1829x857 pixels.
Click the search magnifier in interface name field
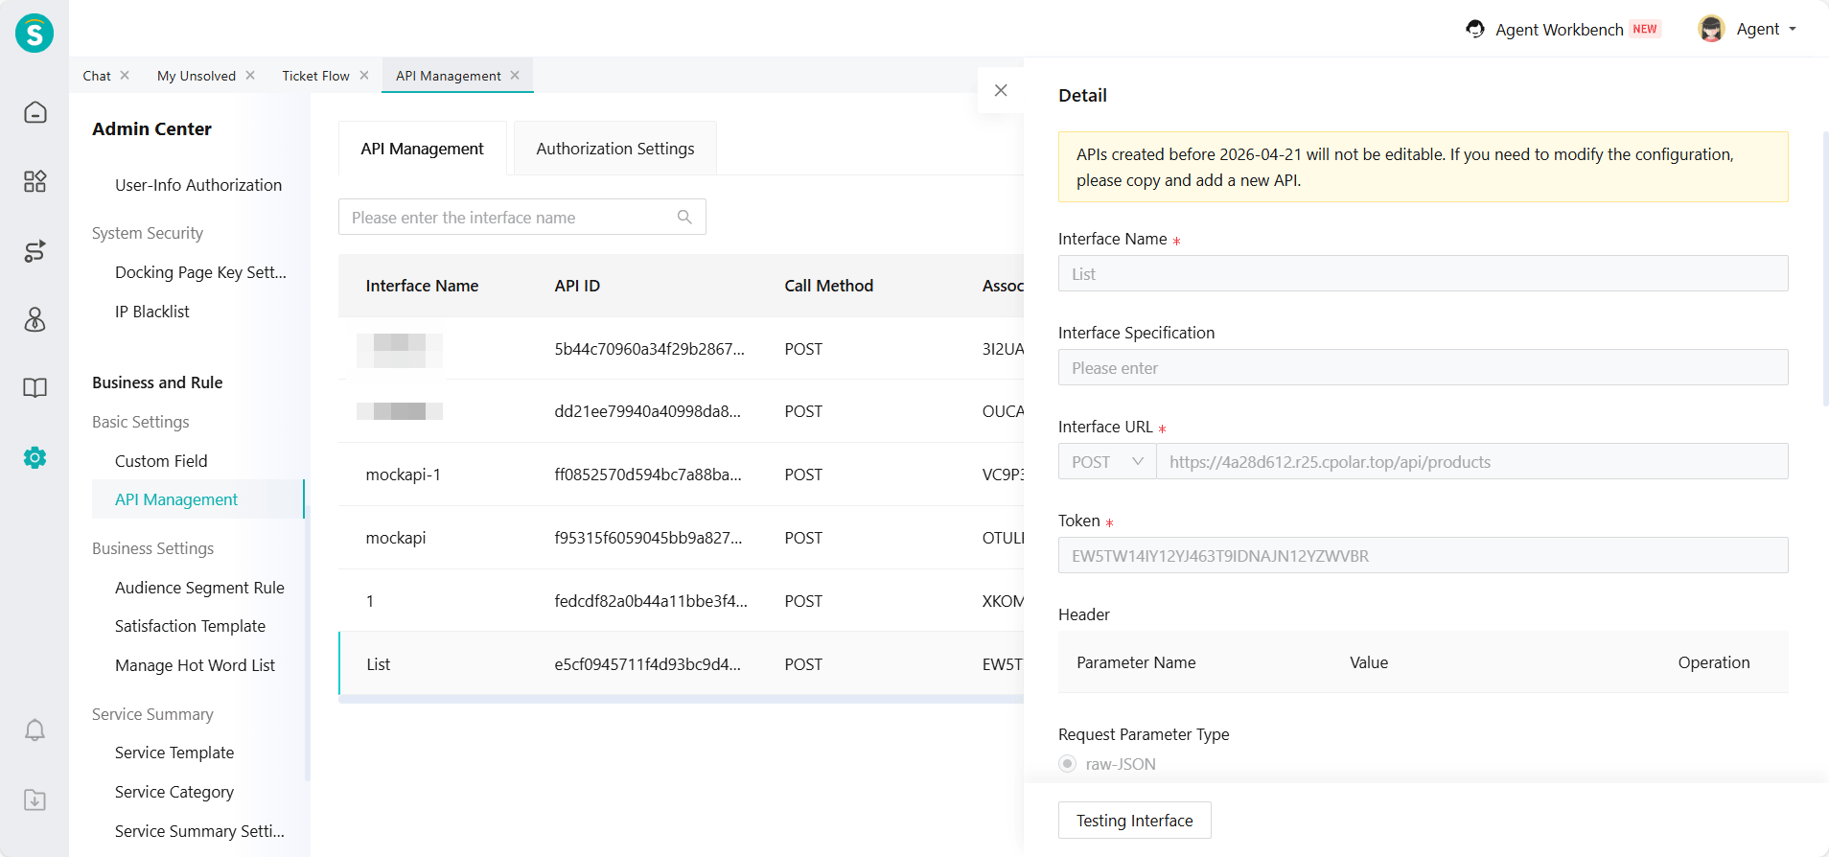[x=684, y=217]
